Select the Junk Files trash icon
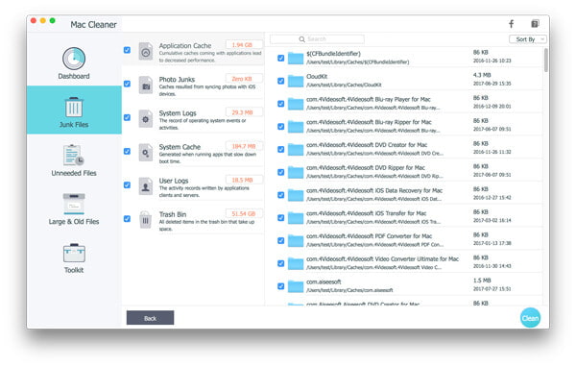 (x=74, y=107)
